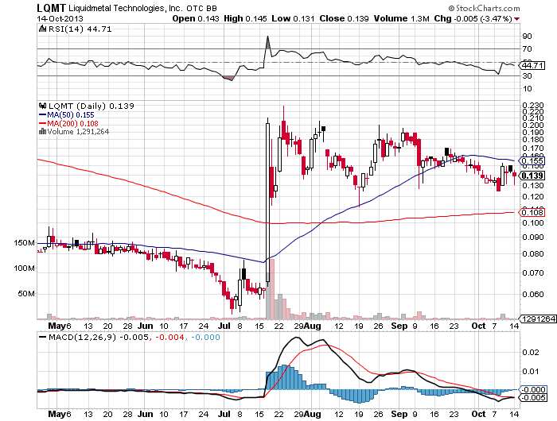This screenshot has height=421, width=557.
Task: Click the tall white breakout candlestick in July
Action: (267, 203)
